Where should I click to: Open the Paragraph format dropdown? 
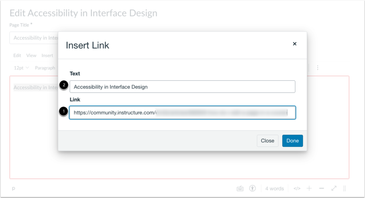tap(46, 68)
